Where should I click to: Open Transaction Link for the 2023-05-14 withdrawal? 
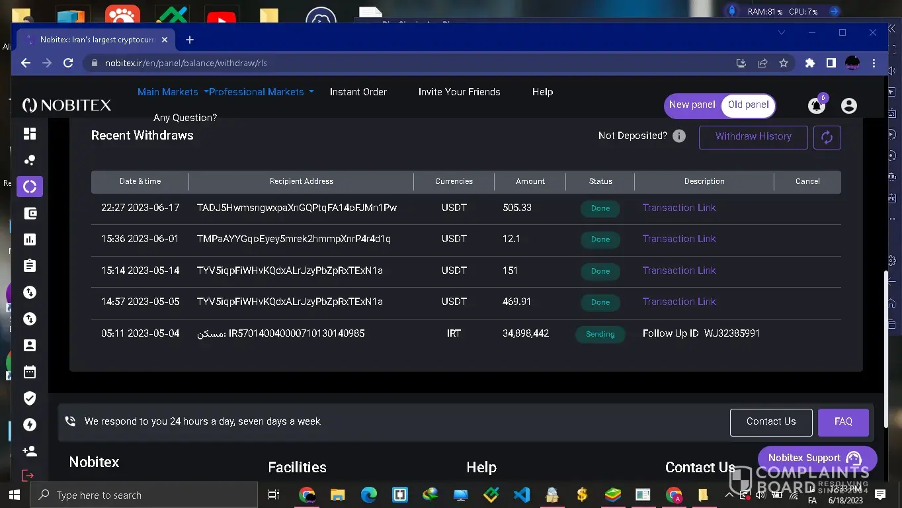click(679, 271)
